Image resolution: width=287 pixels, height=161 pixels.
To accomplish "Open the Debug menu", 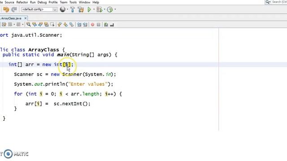I will pos(42,2).
